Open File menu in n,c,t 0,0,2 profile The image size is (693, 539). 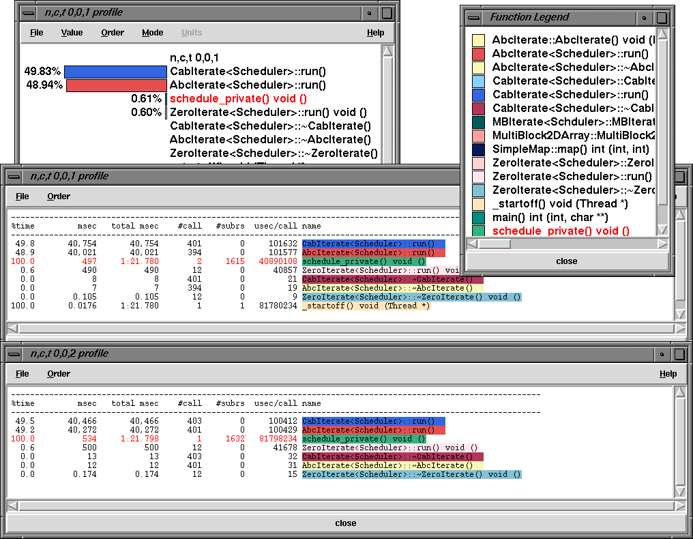tap(22, 374)
